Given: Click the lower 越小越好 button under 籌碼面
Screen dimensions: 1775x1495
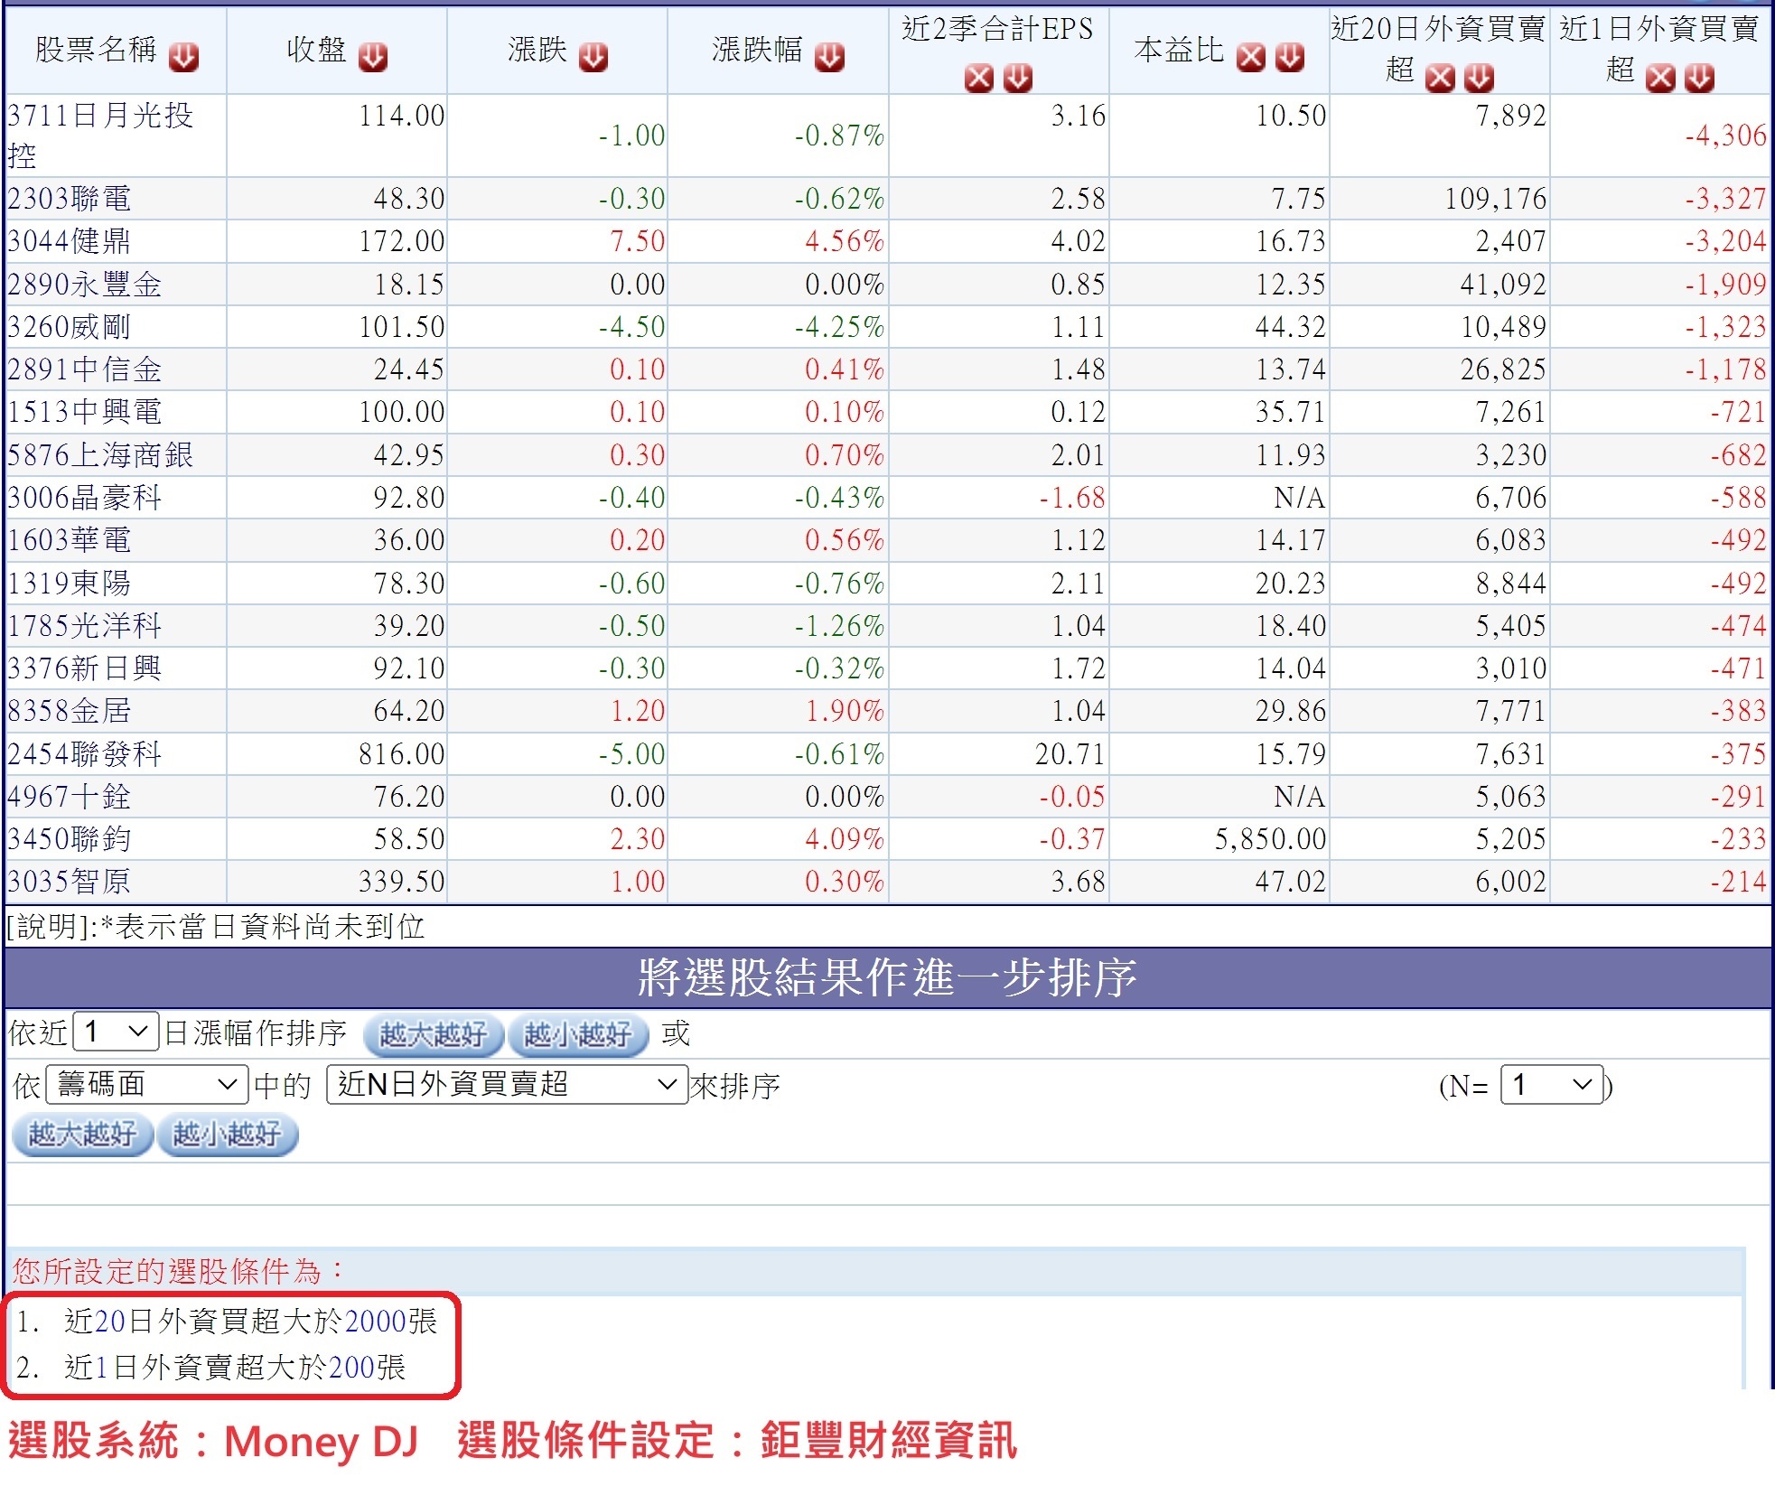Looking at the screenshot, I should point(227,1135).
